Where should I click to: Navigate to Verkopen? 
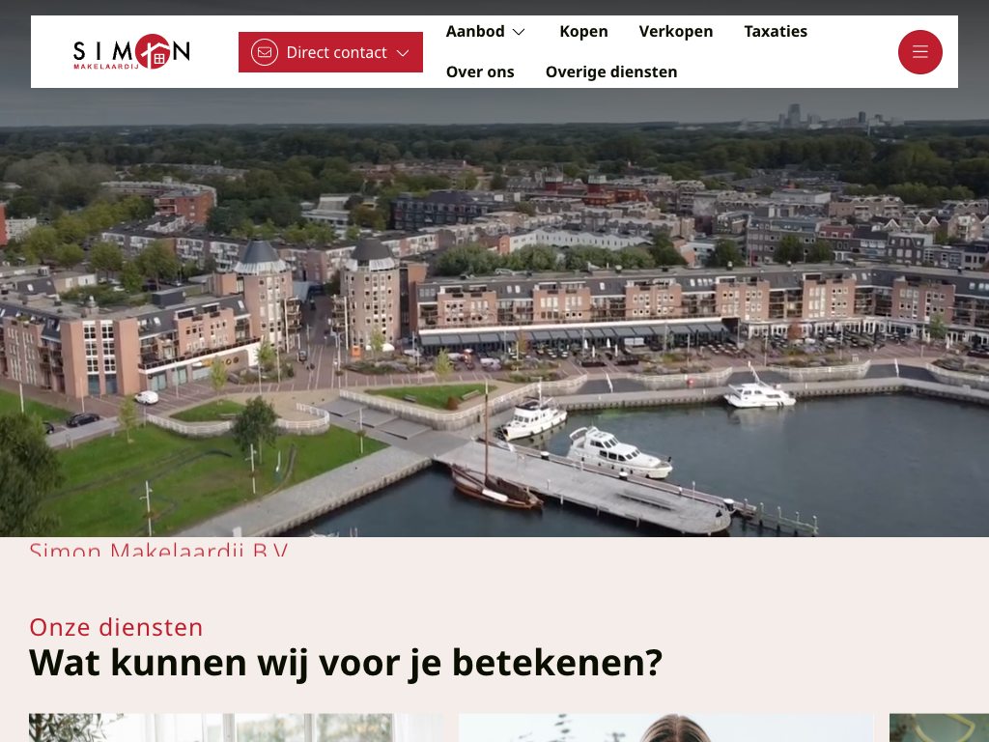[x=675, y=32]
